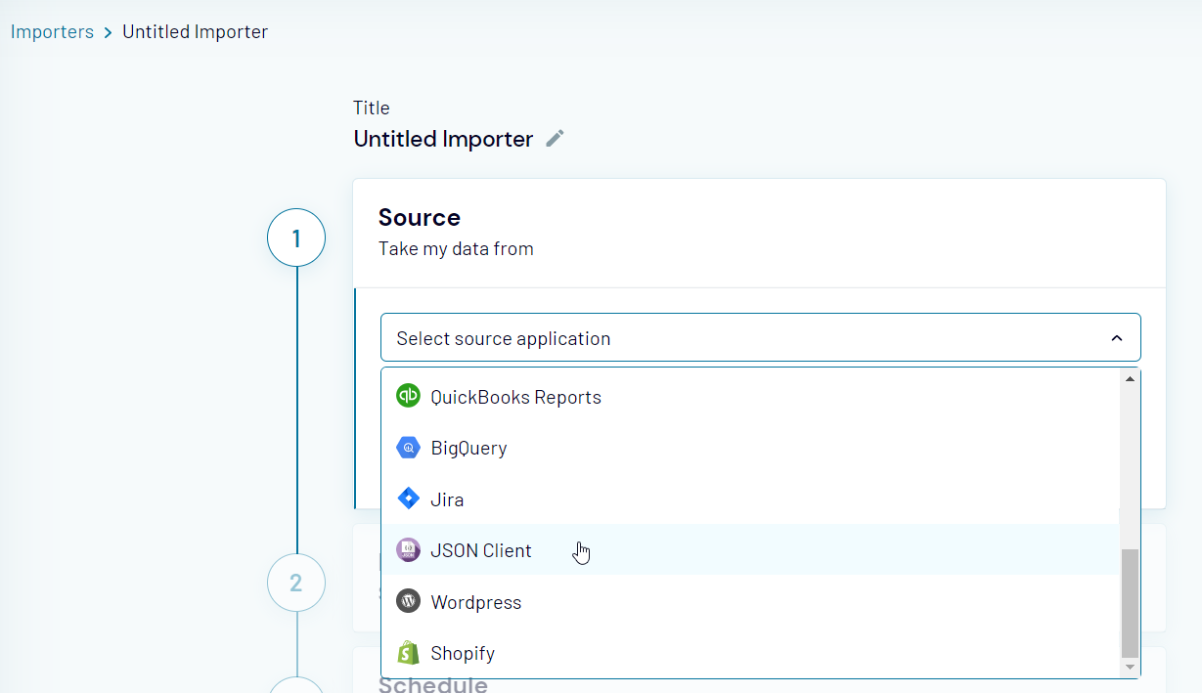1202x693 pixels.
Task: Go back to Importers breadcrumb link
Action: tap(52, 31)
